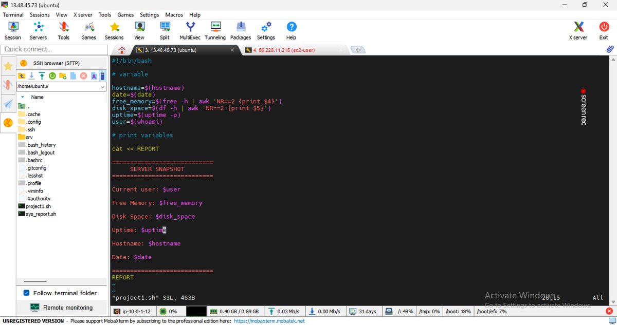The height and width of the screenshot is (325, 617).
Task: Click into the Quick connect field
Action: [x=54, y=49]
